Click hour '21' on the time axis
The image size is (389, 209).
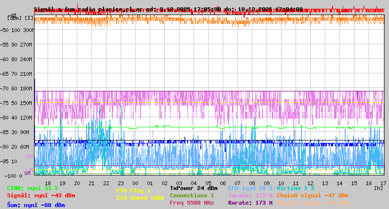pyautogui.click(x=91, y=183)
